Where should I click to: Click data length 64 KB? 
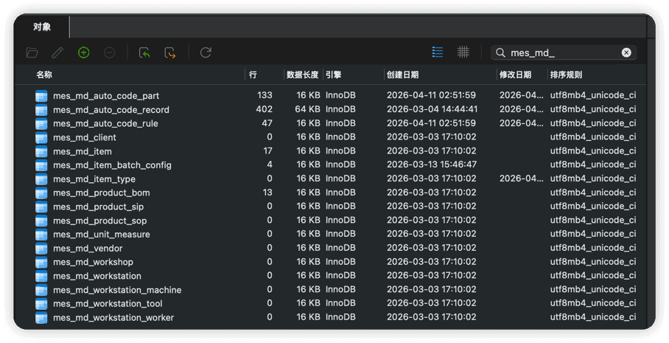click(308, 109)
